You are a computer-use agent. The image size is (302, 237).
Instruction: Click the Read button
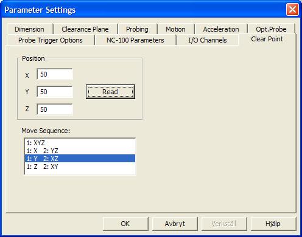coord(110,92)
